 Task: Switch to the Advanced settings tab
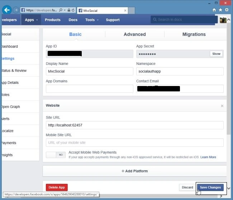pyautogui.click(x=135, y=34)
